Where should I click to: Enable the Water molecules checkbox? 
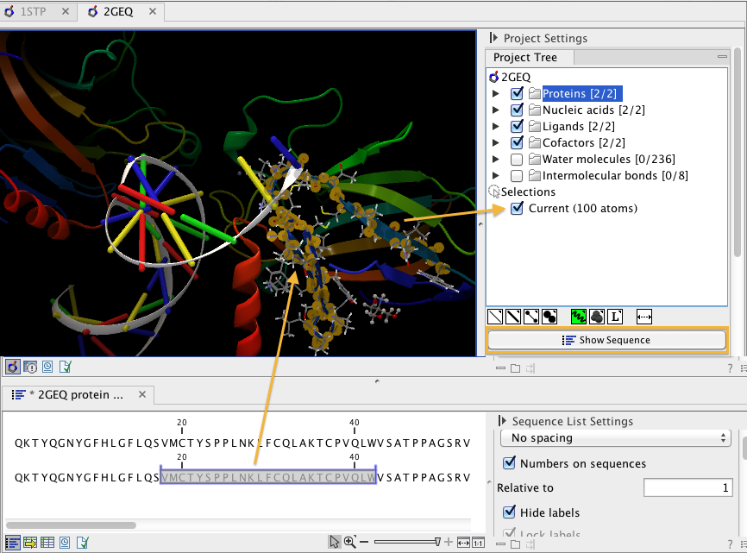[517, 160]
